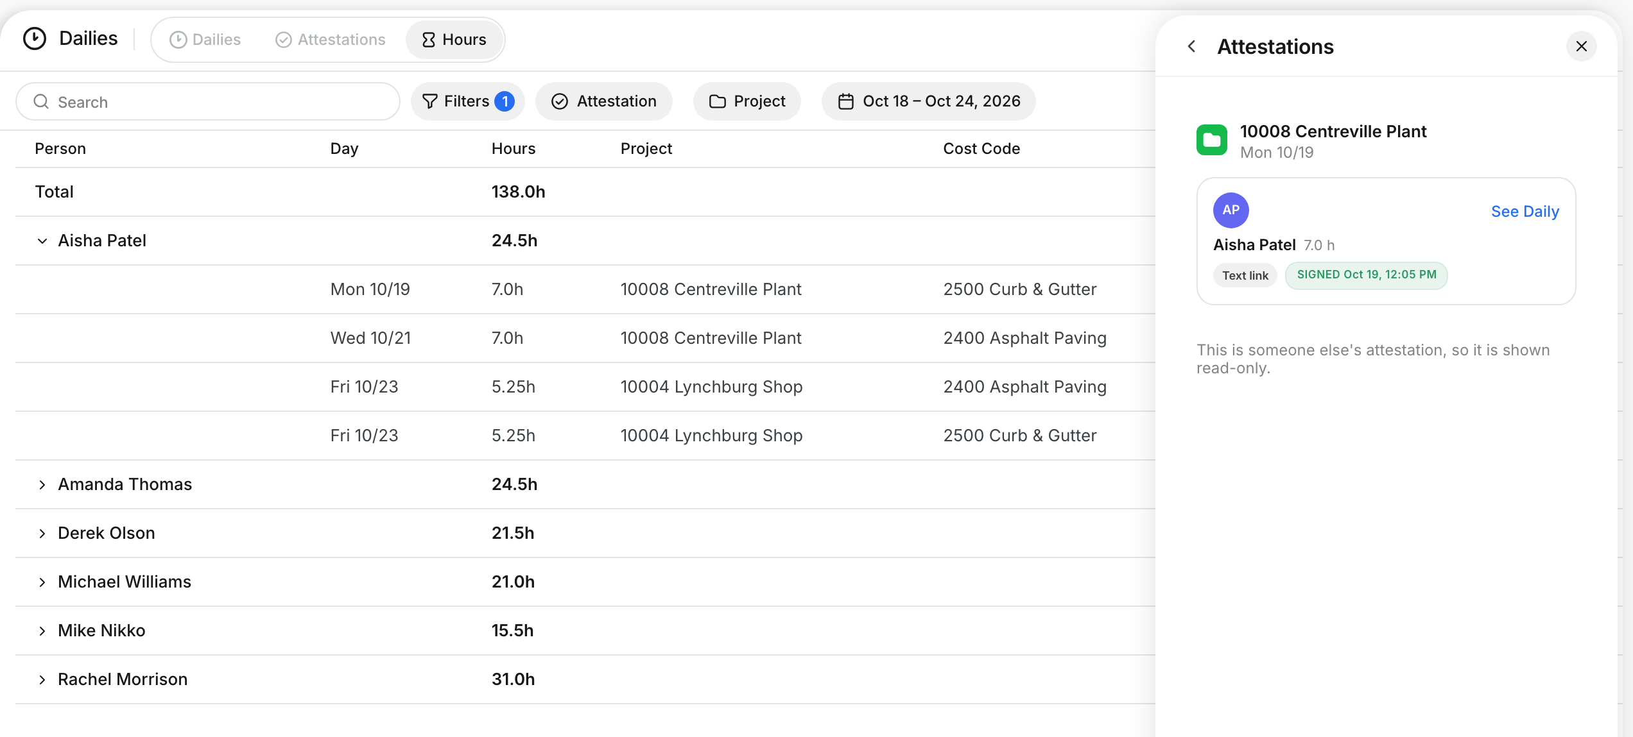Open the Attestation filter dropdown
Screen dimensions: 1633x737
pos(604,101)
